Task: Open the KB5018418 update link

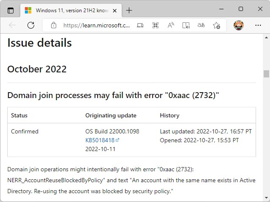Action: point(100,140)
